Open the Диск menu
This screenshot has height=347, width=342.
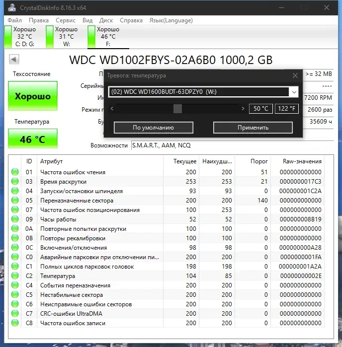tap(106, 20)
